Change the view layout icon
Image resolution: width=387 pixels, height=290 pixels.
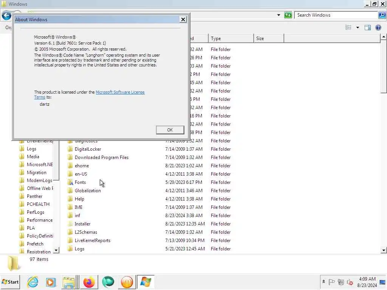pos(348,27)
